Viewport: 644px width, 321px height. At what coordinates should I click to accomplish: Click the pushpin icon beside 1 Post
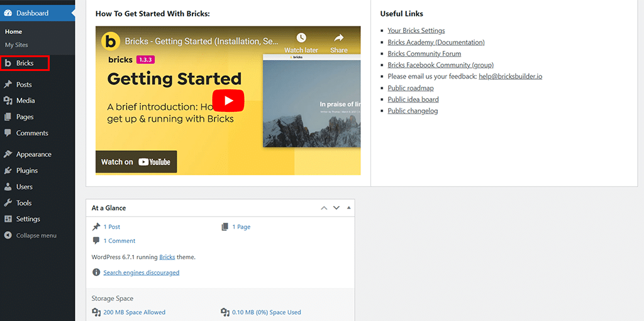(96, 227)
